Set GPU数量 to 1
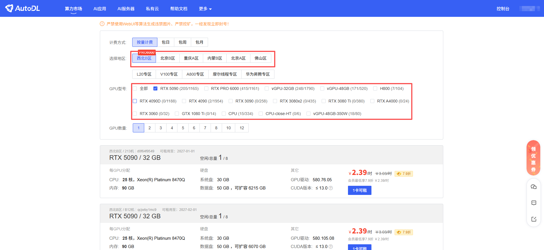This screenshot has height=250, width=544. coord(139,128)
